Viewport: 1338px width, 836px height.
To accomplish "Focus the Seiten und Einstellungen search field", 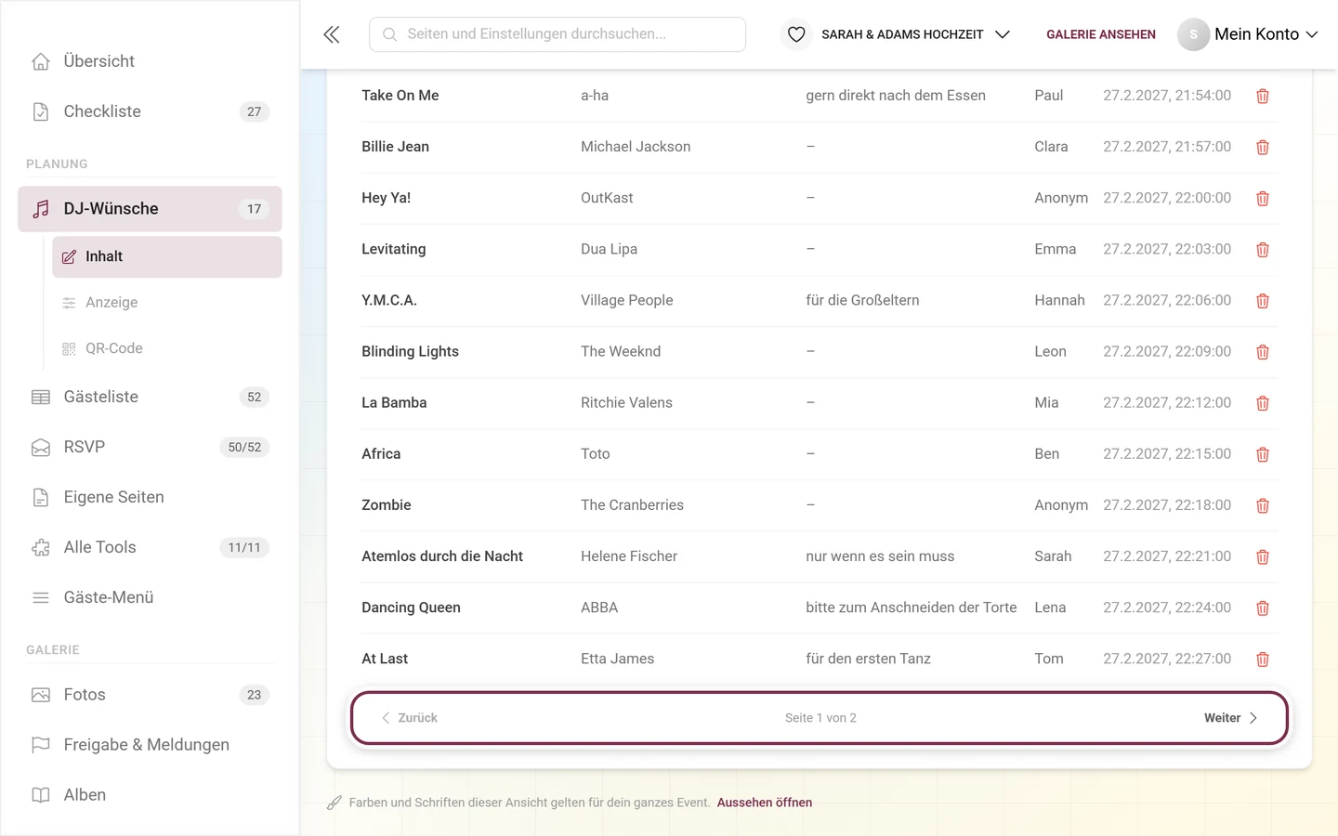I will coord(557,34).
